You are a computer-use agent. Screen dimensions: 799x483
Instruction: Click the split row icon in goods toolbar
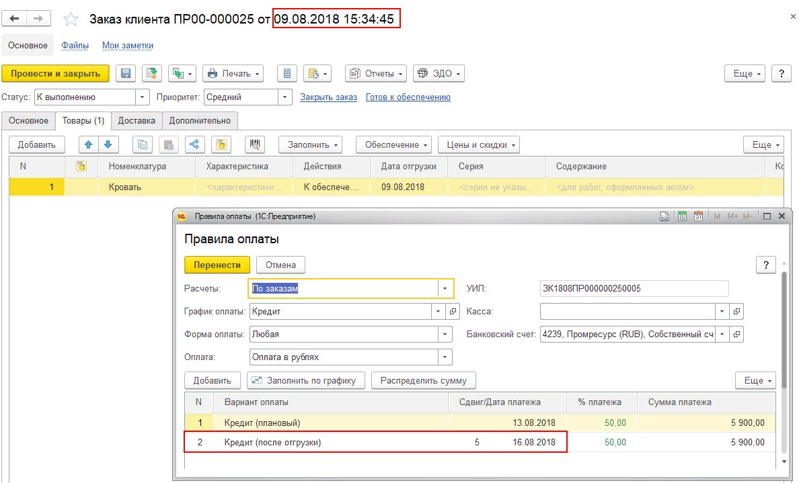click(194, 144)
